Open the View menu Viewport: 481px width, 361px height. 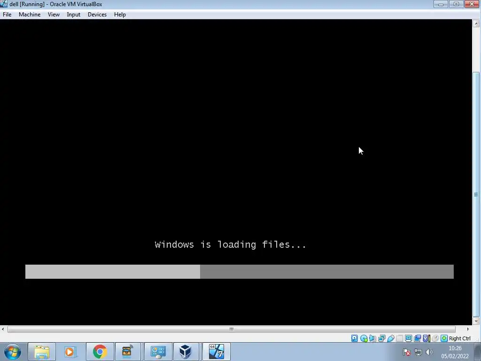(x=54, y=15)
